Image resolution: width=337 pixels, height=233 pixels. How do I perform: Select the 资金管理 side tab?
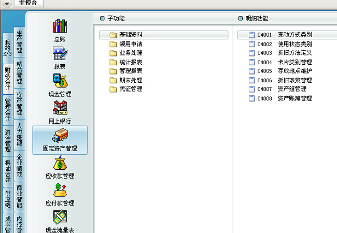[x=8, y=140]
